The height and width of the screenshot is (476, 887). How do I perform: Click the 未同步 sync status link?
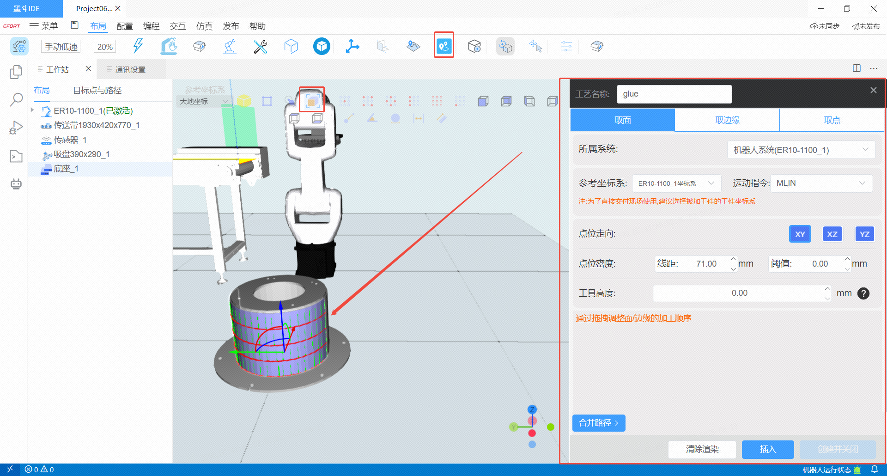(825, 26)
